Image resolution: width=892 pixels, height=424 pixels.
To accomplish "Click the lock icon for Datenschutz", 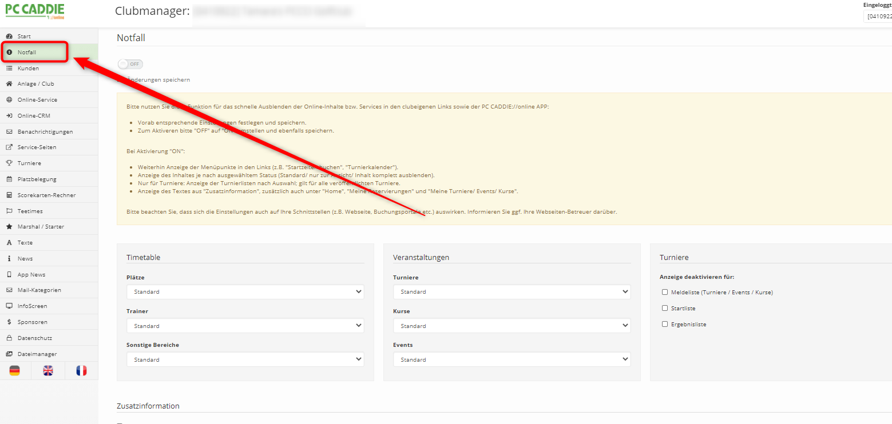I will point(9,338).
